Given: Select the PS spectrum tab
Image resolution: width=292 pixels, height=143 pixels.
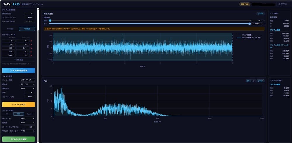Looking at the screenshot, I should [x=8, y=114].
